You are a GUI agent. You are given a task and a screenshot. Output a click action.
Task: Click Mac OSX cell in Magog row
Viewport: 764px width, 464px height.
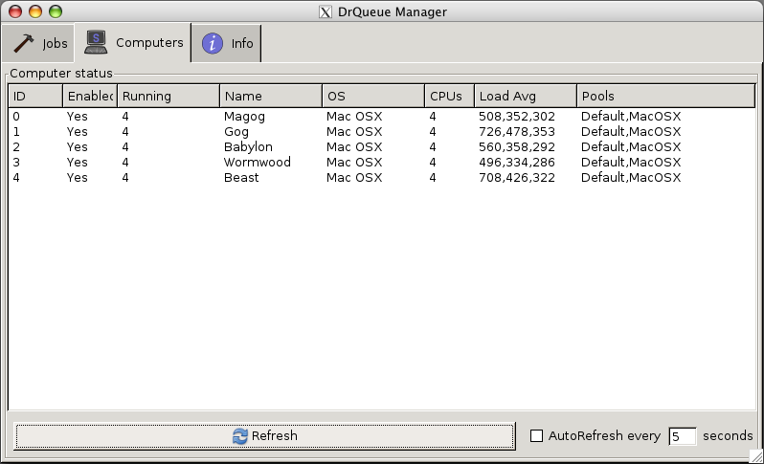(354, 117)
